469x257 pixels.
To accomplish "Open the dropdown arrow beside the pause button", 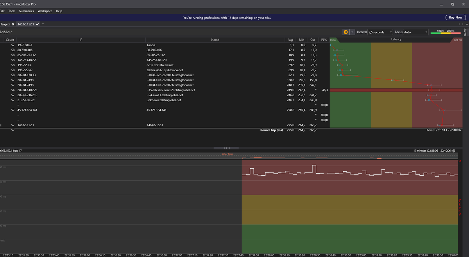I will click(x=352, y=32).
